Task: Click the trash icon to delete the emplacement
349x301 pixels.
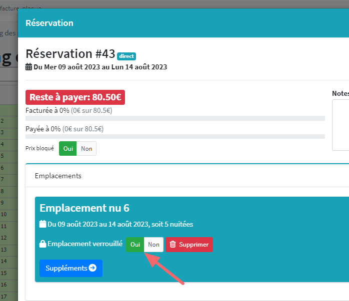Action: [173, 245]
